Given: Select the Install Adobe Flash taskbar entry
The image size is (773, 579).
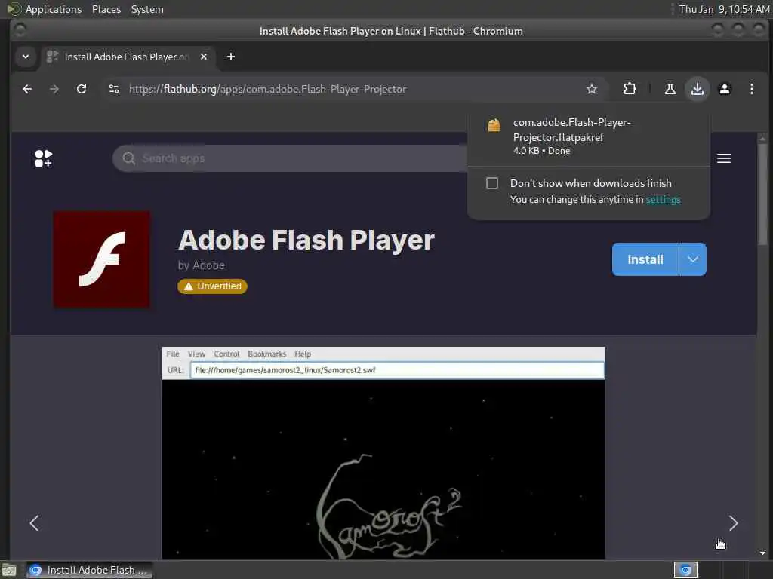Looking at the screenshot, I should (89, 570).
